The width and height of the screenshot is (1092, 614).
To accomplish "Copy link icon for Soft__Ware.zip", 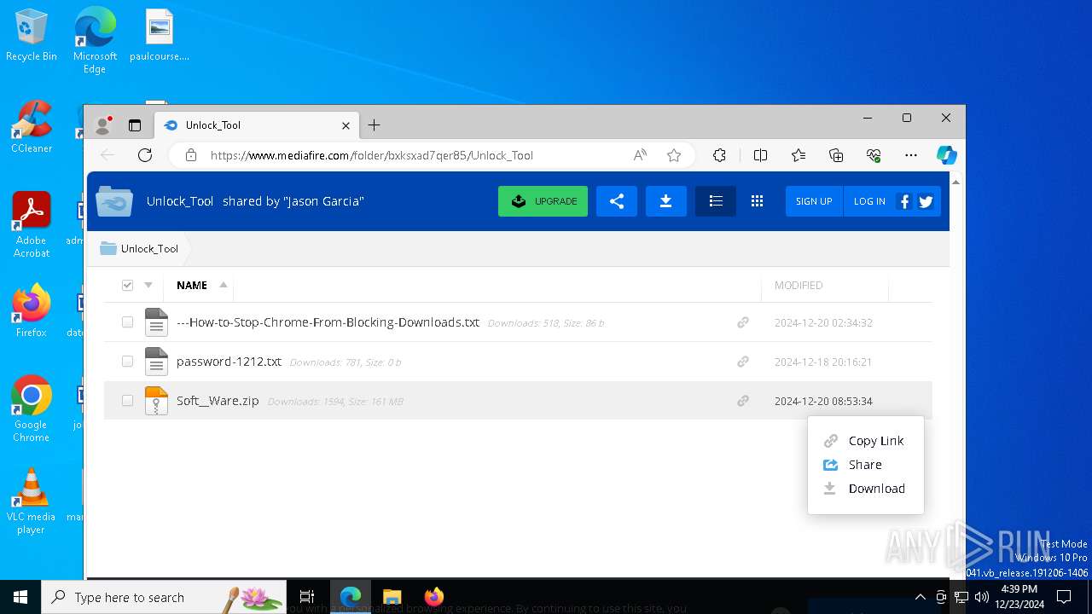I will (743, 401).
